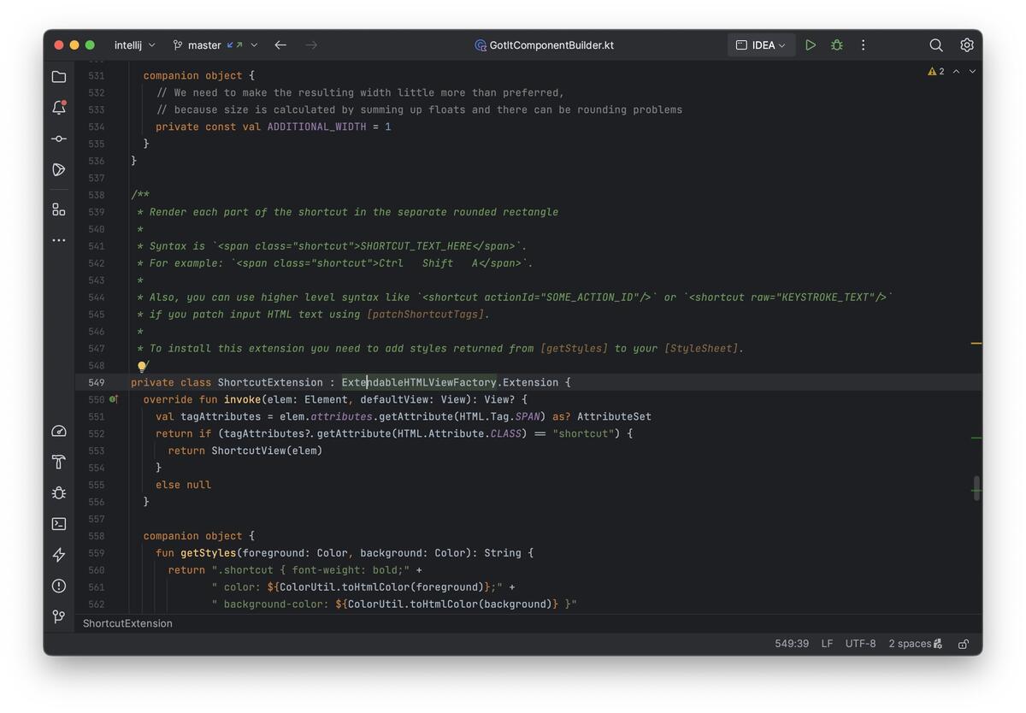Click the UTF-8 encoding in status bar
This screenshot has width=1026, height=713.
pyautogui.click(x=860, y=644)
